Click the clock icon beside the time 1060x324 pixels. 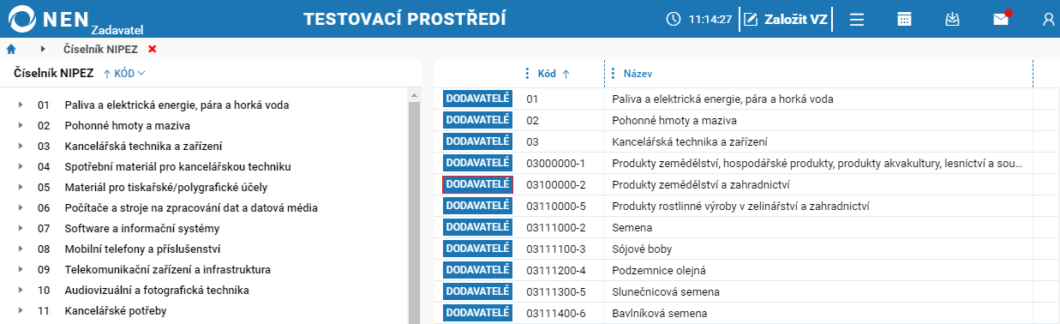(674, 19)
